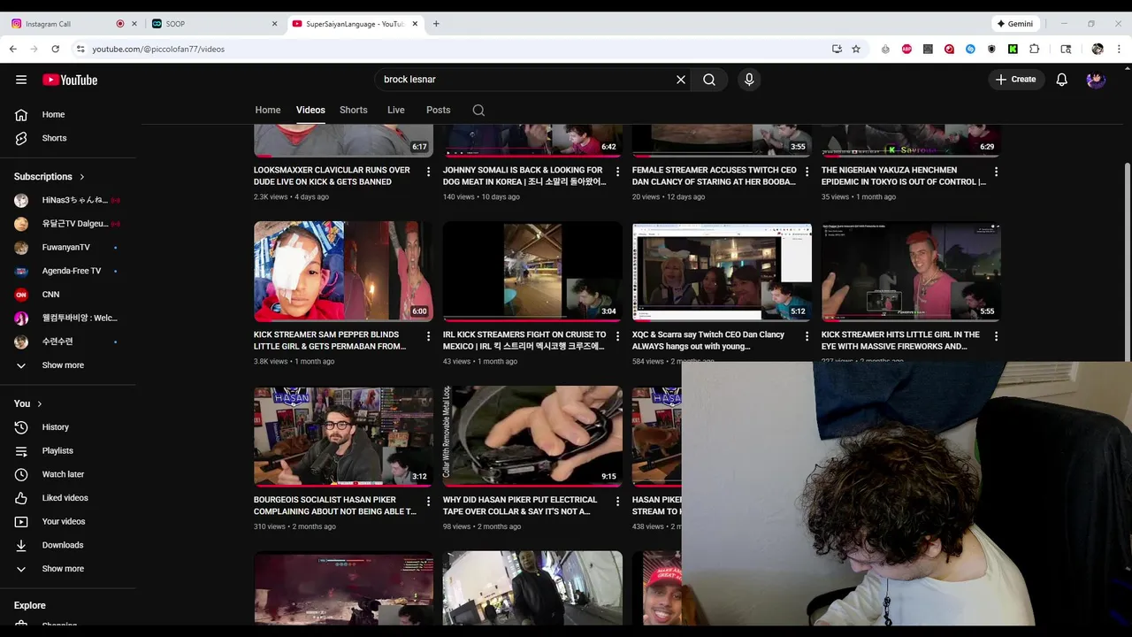Select the channel Videos tab

[x=310, y=111]
